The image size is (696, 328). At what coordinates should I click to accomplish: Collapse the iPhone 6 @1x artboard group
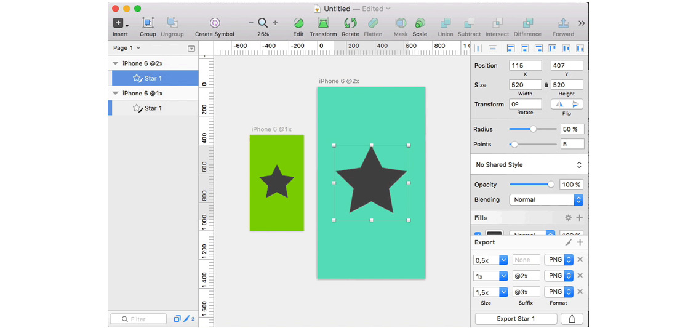116,94
